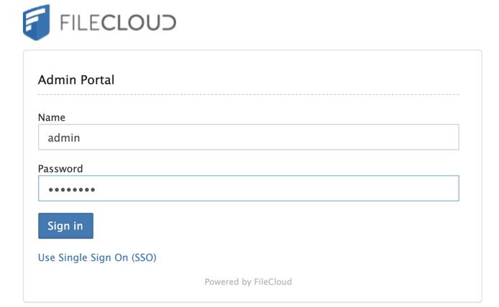Focus the Password input field
This screenshot has height=307, width=499.
(x=248, y=189)
